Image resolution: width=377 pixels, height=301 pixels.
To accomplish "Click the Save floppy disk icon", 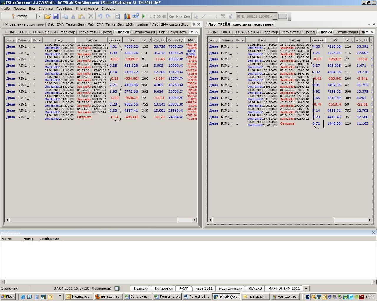I will (x=56, y=16).
